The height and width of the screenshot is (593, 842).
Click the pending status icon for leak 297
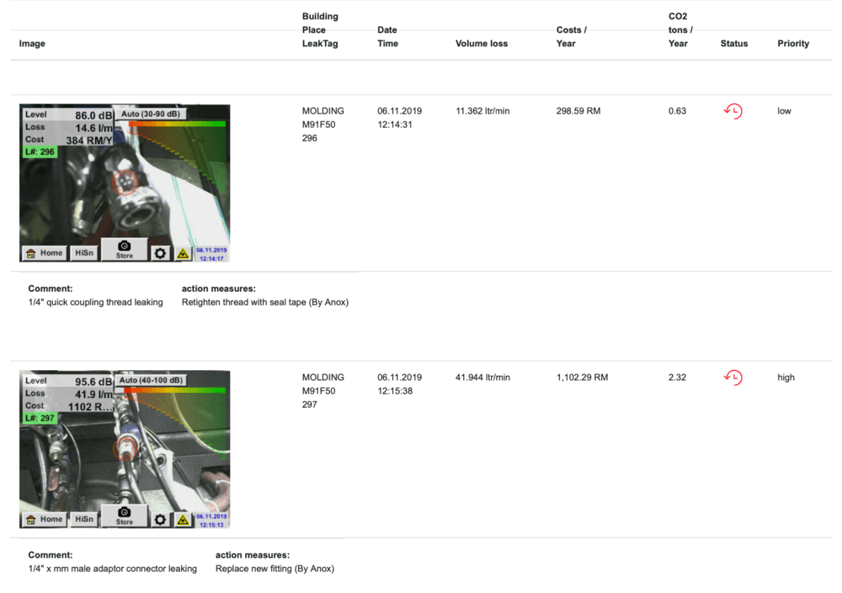[x=733, y=378]
